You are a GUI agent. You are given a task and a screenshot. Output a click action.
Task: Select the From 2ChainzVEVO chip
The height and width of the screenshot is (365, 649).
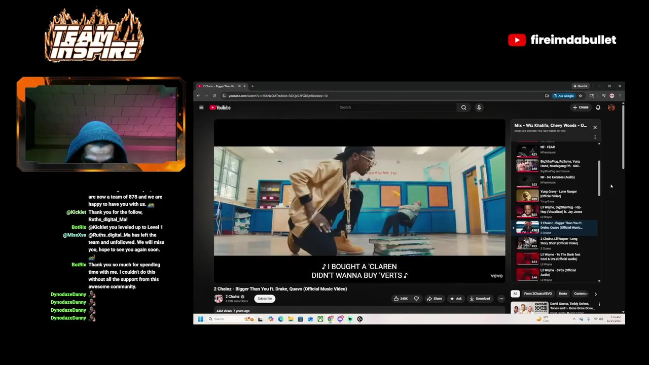(x=538, y=294)
